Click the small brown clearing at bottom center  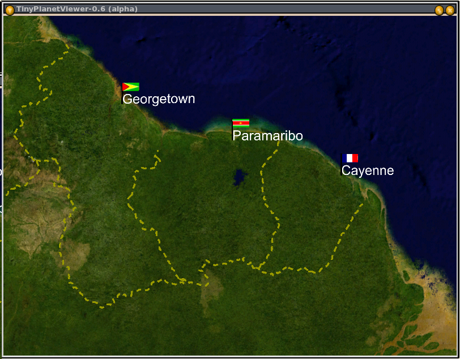coord(211,289)
